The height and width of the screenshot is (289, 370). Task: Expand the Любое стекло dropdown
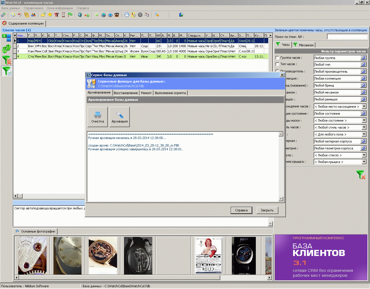[x=364, y=155]
